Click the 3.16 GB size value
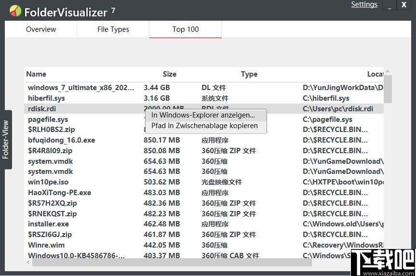Screen dimensions: 416x276 tap(157, 98)
